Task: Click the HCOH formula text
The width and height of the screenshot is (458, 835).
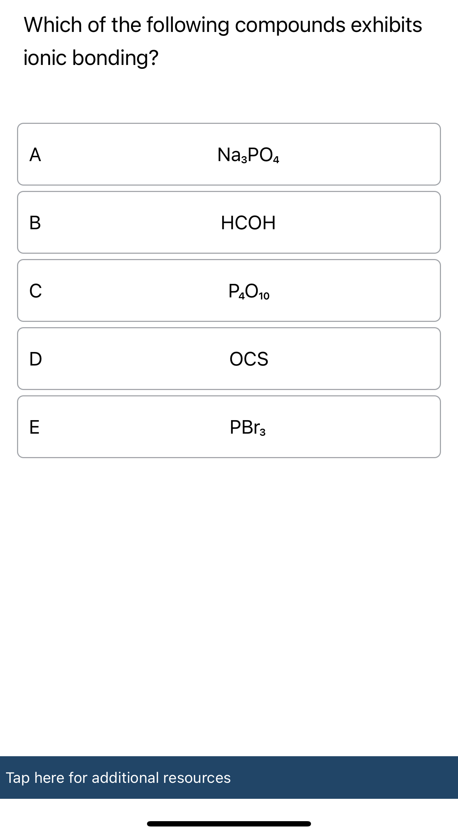Action: click(248, 222)
